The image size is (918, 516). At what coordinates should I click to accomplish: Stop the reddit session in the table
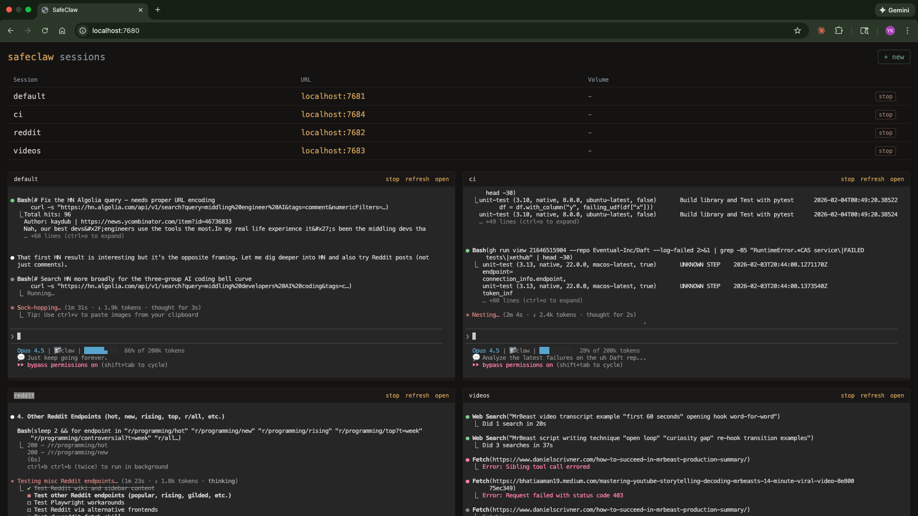pyautogui.click(x=885, y=133)
